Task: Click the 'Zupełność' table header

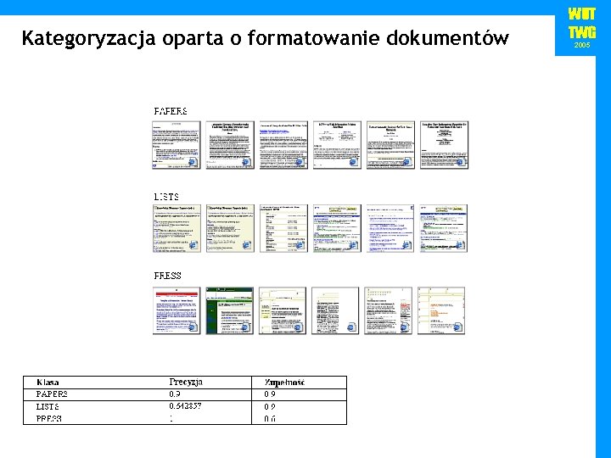Action: click(284, 383)
